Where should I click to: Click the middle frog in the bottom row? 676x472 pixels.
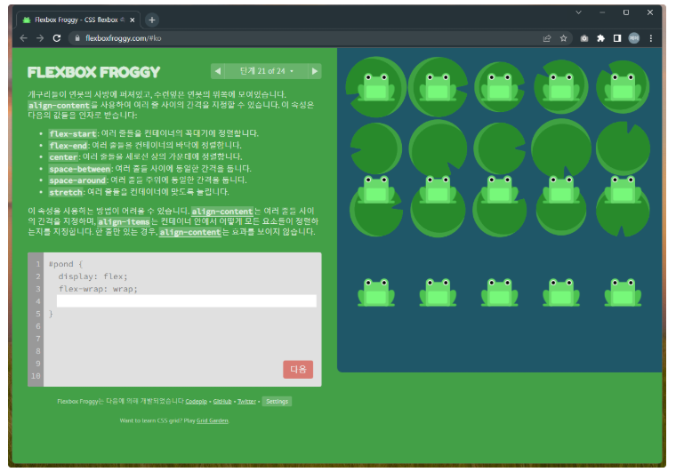(500, 292)
